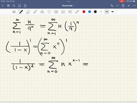The height and width of the screenshot is (103, 137).
Task: Open the page thumbnails grid view
Action: 8,6
